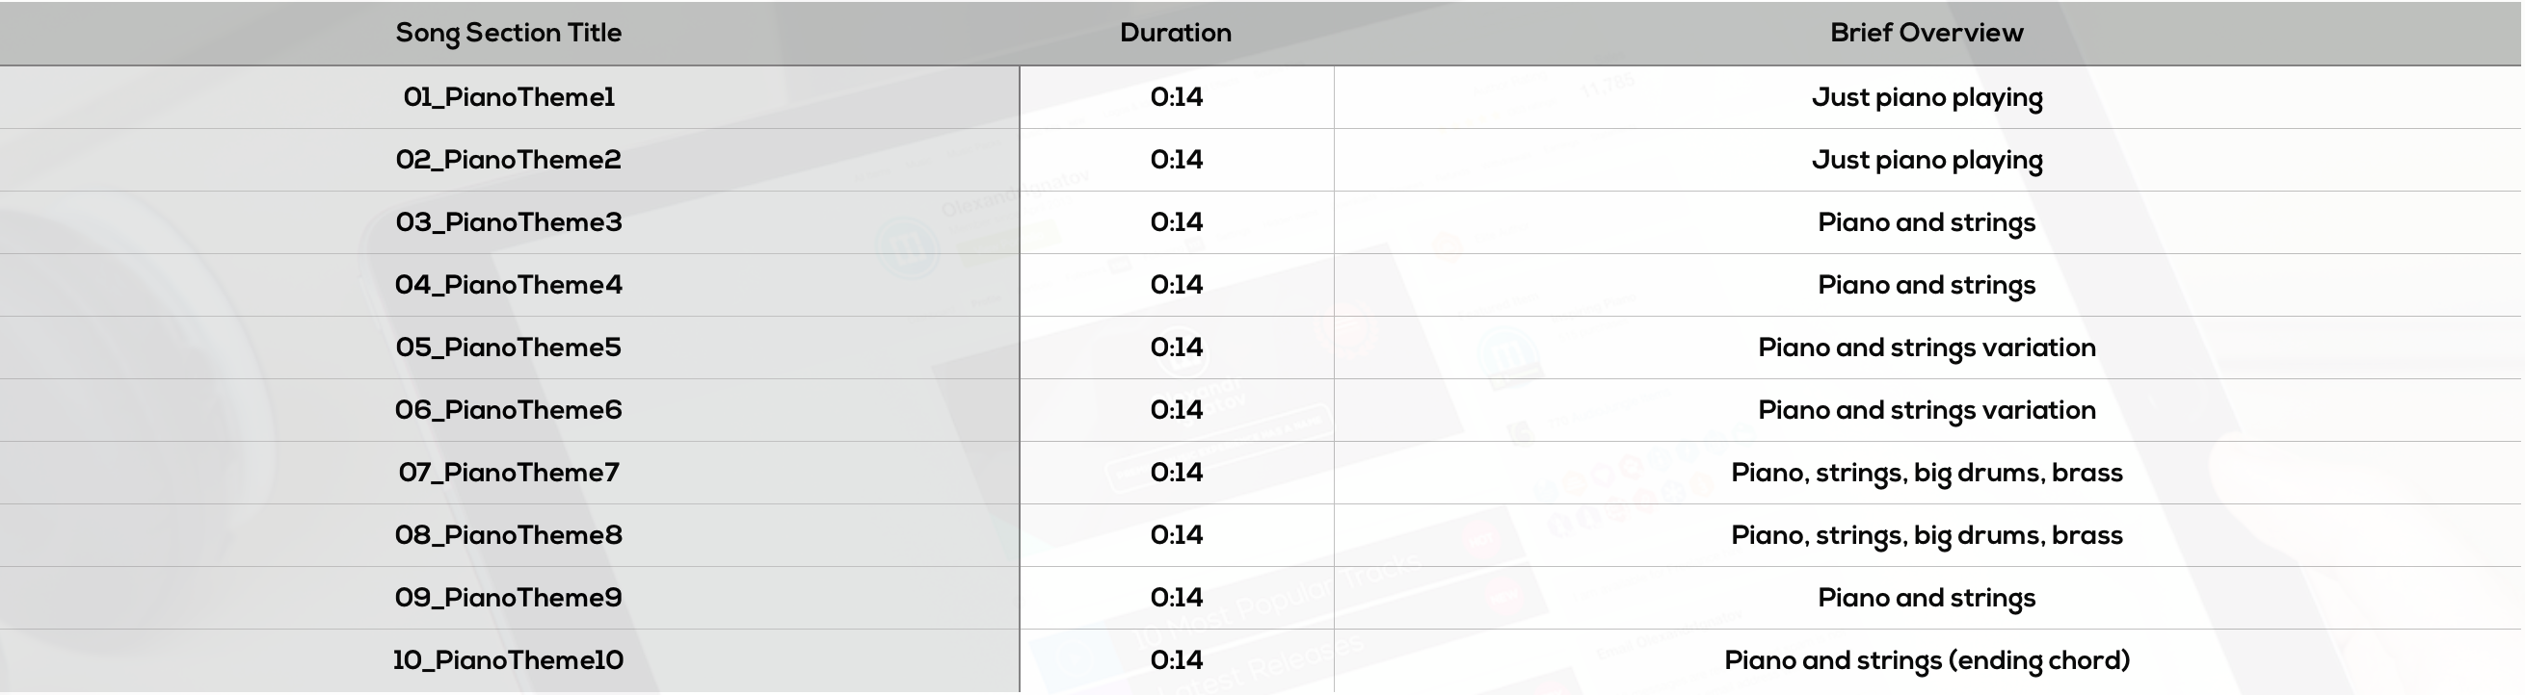Click the Brief Overview column header
This screenshot has height=695, width=2525.
(x=1927, y=33)
